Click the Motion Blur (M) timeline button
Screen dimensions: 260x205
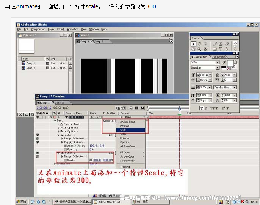142,108
